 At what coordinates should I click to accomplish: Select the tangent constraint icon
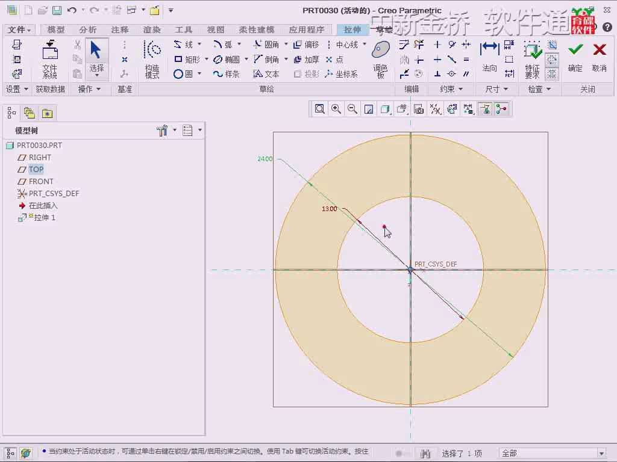point(452,45)
